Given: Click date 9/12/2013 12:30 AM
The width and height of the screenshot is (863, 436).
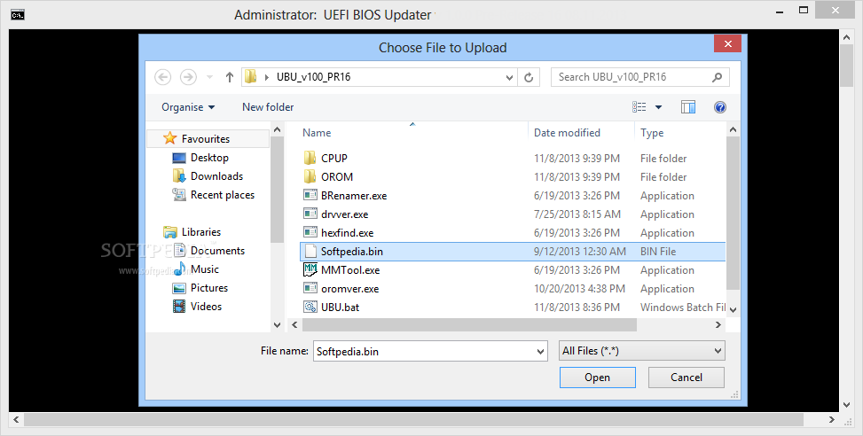Looking at the screenshot, I should click(x=579, y=252).
